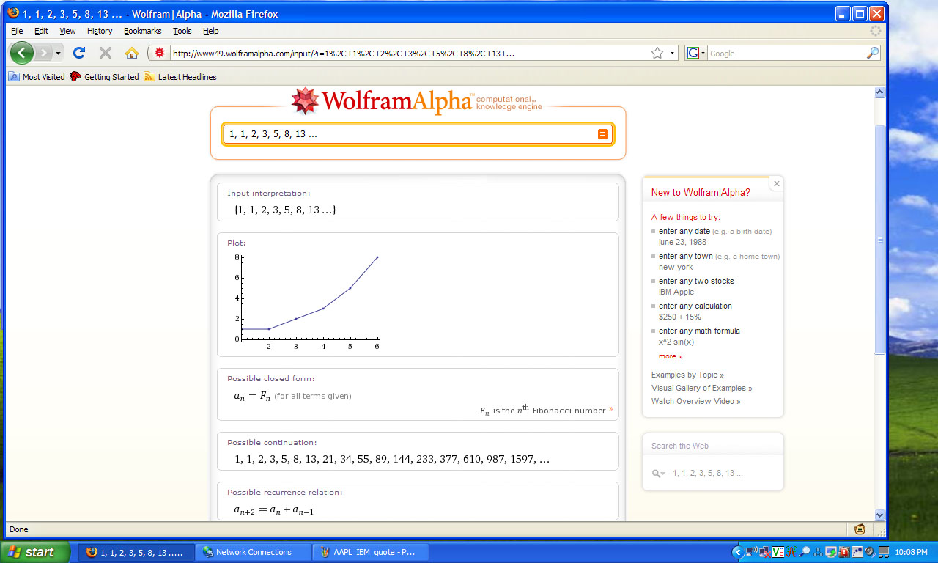Click the Stop loading X icon
This screenshot has width=938, height=563.
(x=106, y=53)
